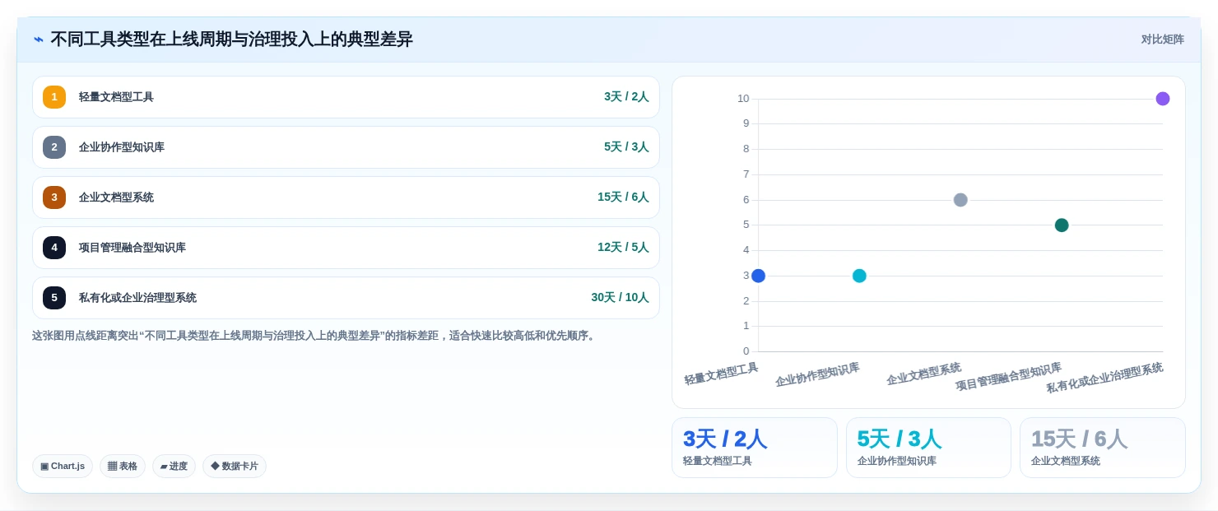Select dark number 5 badge
This screenshot has width=1218, height=511.
(x=54, y=298)
